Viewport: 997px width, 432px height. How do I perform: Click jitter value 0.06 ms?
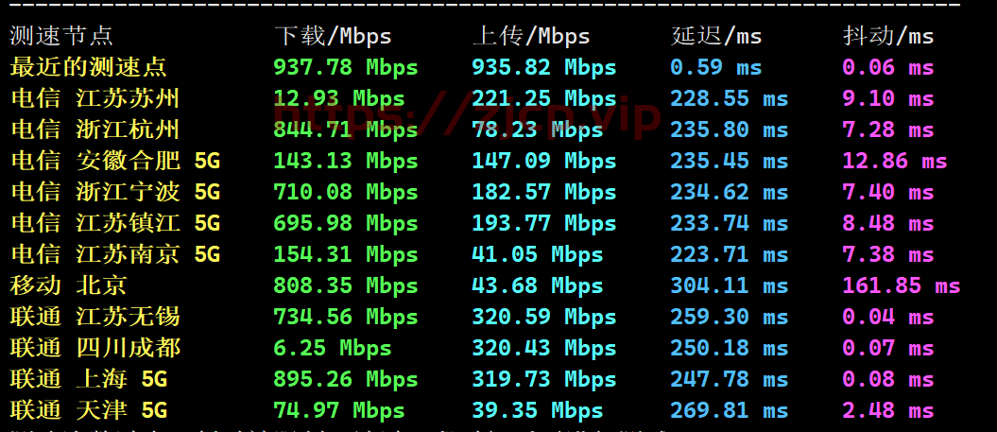[x=888, y=67]
